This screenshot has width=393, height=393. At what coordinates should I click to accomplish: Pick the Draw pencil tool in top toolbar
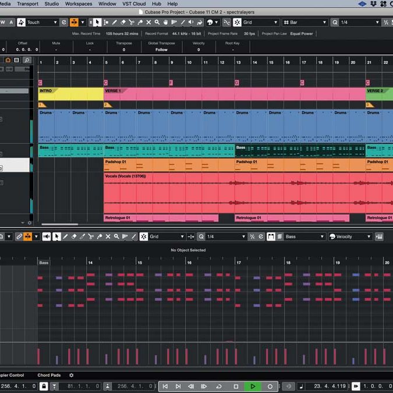pos(115,22)
